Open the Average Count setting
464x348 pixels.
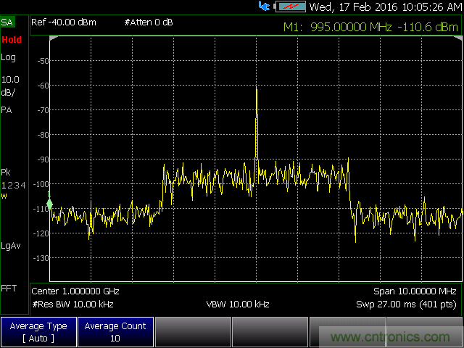[115, 332]
